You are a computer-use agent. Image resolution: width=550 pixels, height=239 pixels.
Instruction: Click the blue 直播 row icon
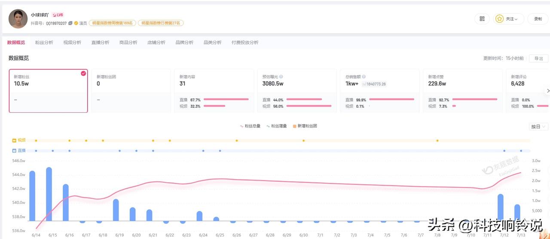[14, 151]
